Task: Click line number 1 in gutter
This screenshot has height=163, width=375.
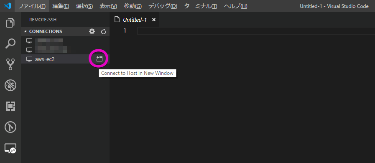Action: pyautogui.click(x=124, y=31)
